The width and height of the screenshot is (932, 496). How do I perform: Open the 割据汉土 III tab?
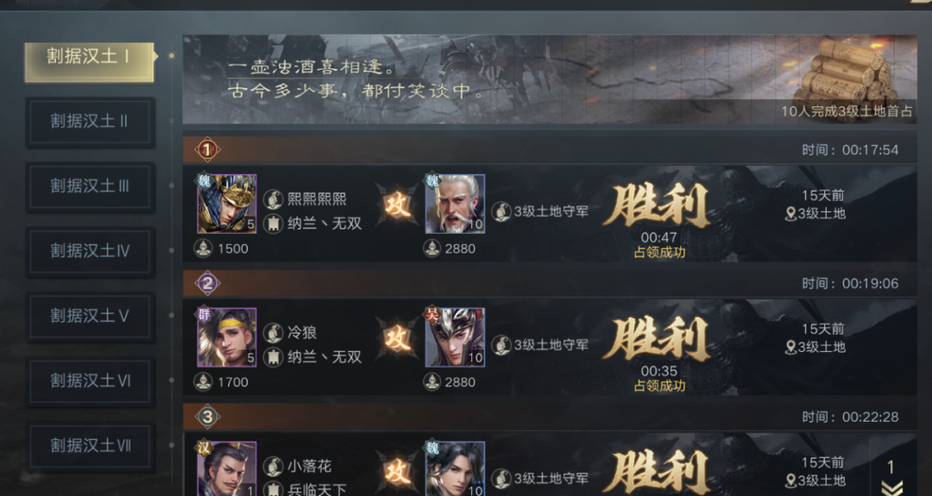pyautogui.click(x=89, y=186)
